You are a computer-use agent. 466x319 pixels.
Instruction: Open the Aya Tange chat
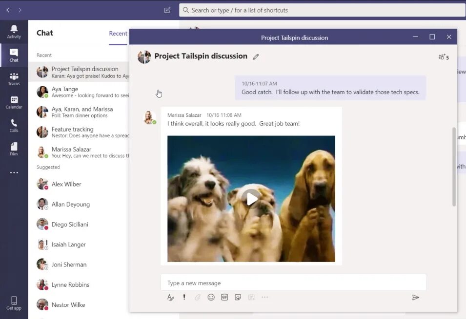[79, 92]
